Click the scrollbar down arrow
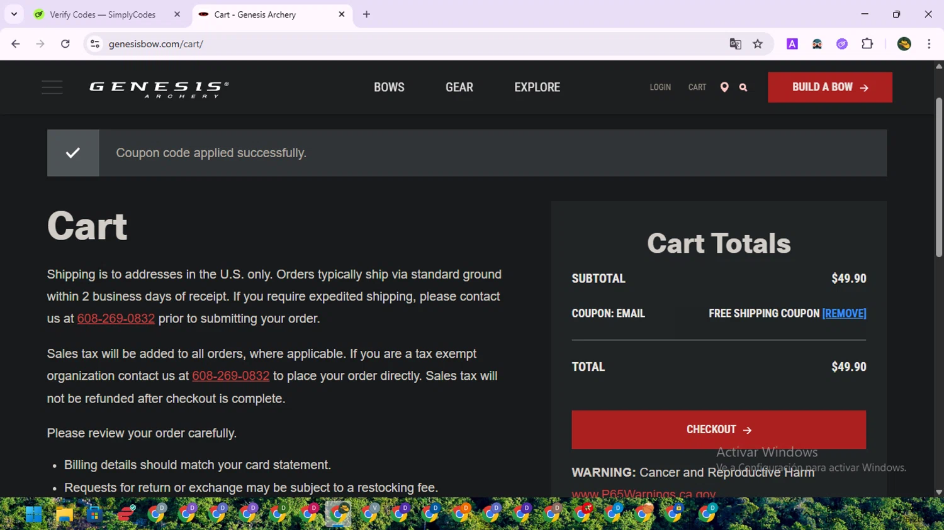 click(x=939, y=492)
